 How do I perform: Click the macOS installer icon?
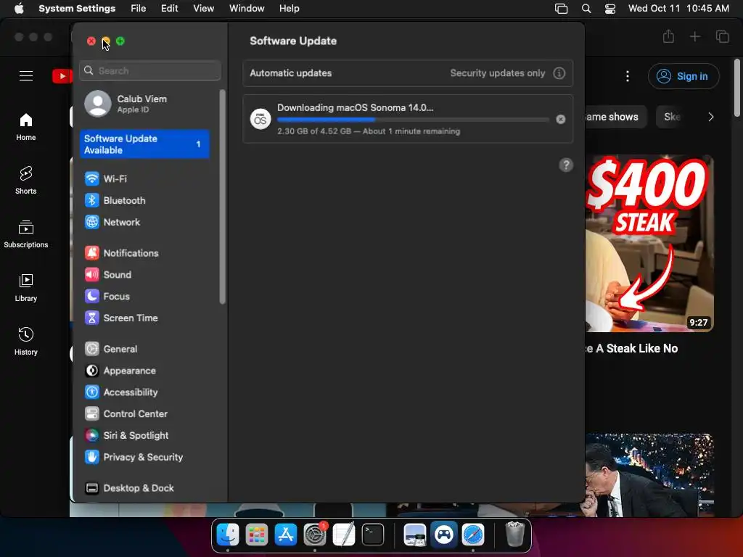(260, 119)
